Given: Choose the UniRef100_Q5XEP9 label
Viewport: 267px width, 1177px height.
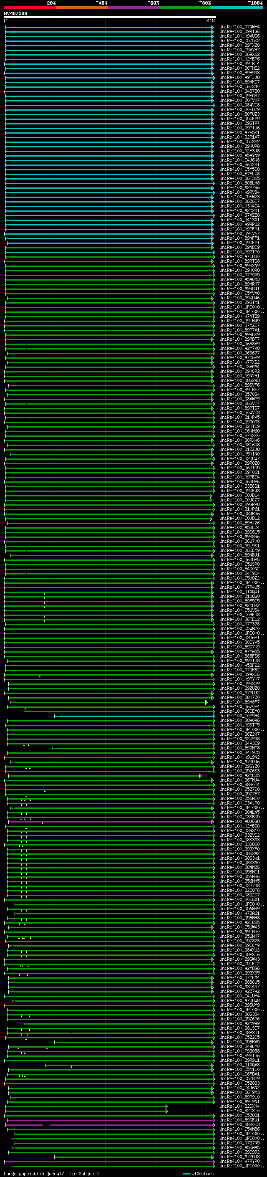Looking at the screenshot, I should point(239,119).
